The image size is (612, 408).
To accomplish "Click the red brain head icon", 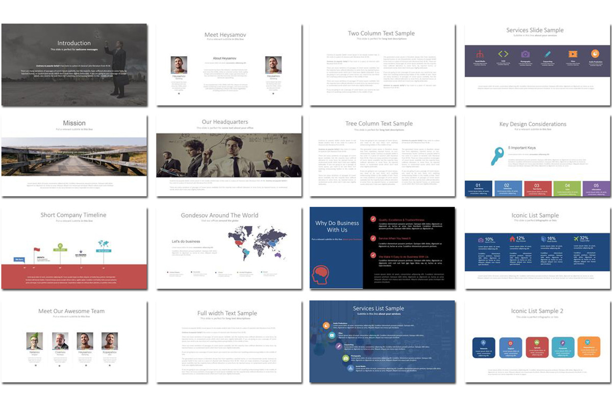I will 321,274.
